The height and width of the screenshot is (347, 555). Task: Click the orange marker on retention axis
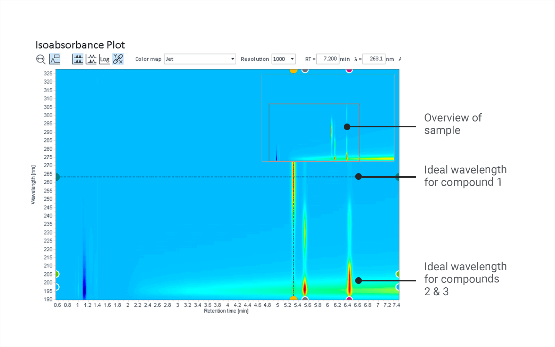click(293, 299)
